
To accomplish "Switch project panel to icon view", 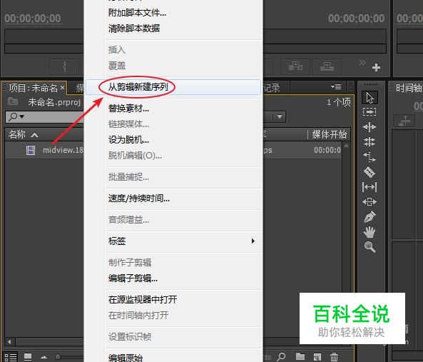I will click(28, 357).
